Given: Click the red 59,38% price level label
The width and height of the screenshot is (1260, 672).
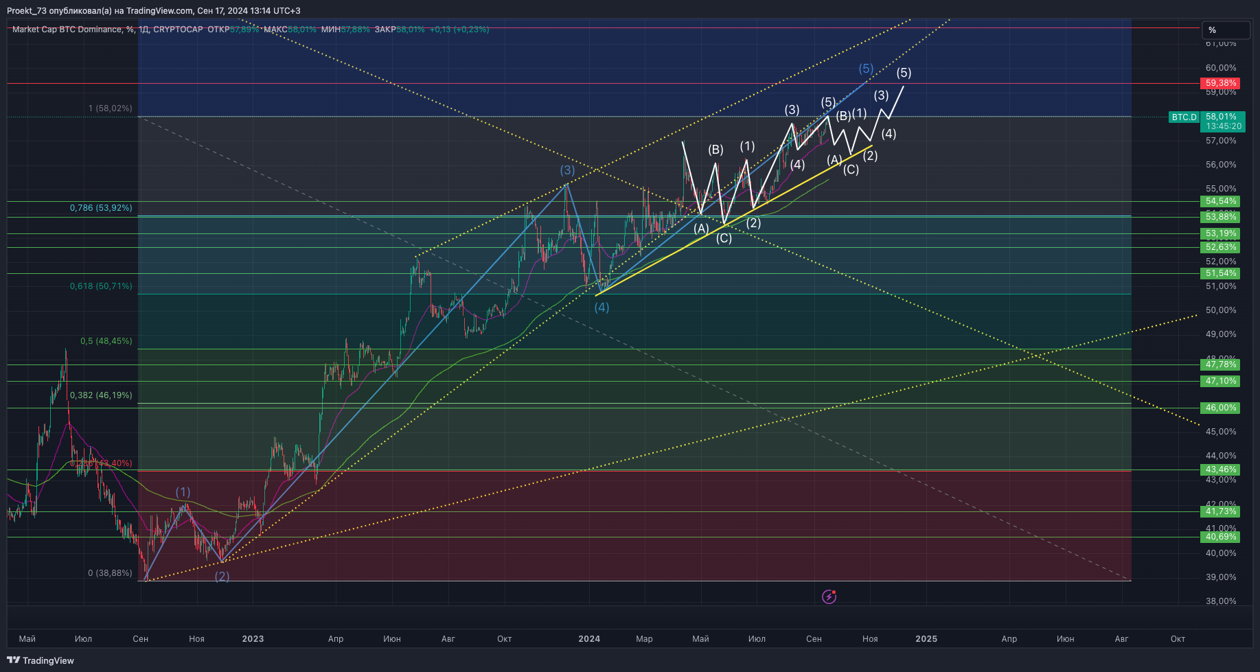Looking at the screenshot, I should point(1219,83).
